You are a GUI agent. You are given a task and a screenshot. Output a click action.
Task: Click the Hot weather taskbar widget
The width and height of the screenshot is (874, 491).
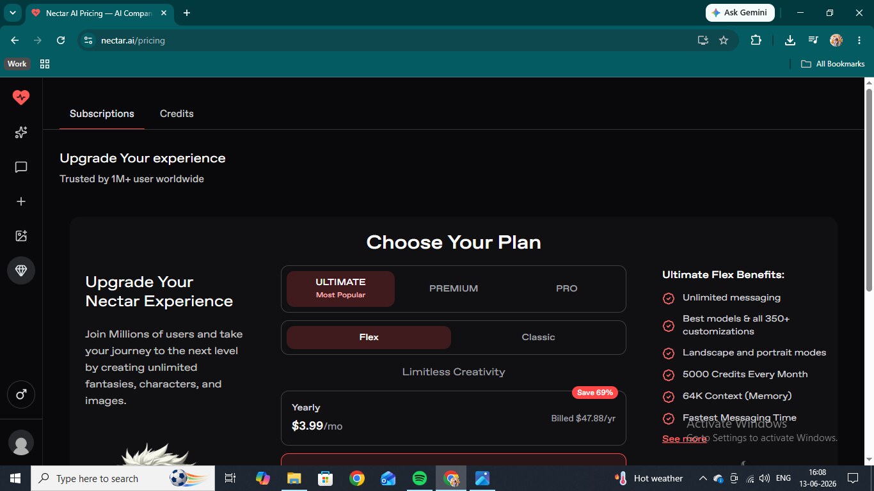[648, 478]
